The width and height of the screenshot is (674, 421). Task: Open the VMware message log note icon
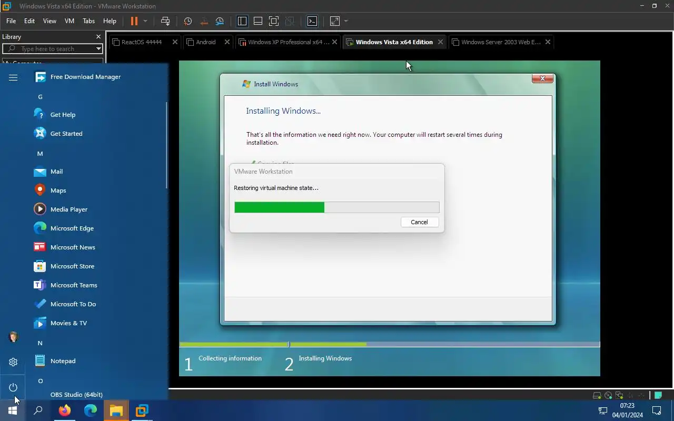658,395
